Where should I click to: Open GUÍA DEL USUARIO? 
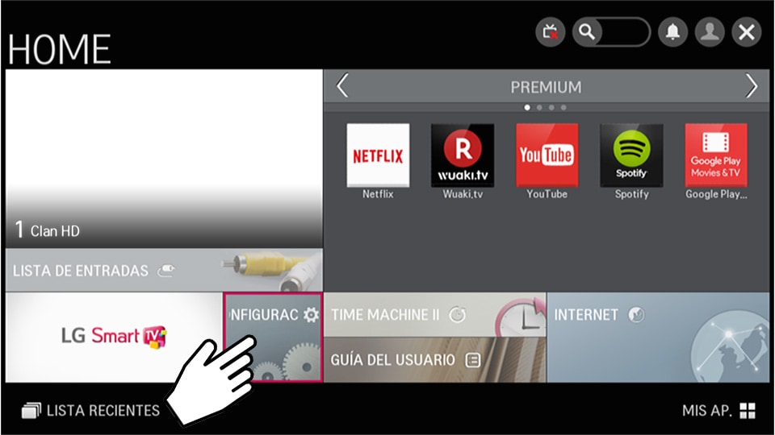tap(435, 360)
